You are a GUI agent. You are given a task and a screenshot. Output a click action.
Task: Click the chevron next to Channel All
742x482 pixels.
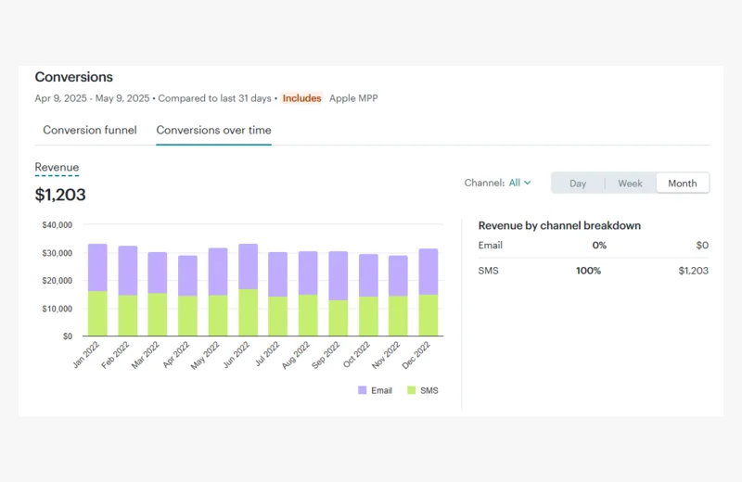pyautogui.click(x=528, y=183)
